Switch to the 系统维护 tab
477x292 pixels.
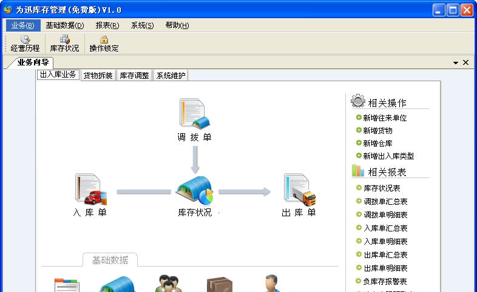point(171,75)
